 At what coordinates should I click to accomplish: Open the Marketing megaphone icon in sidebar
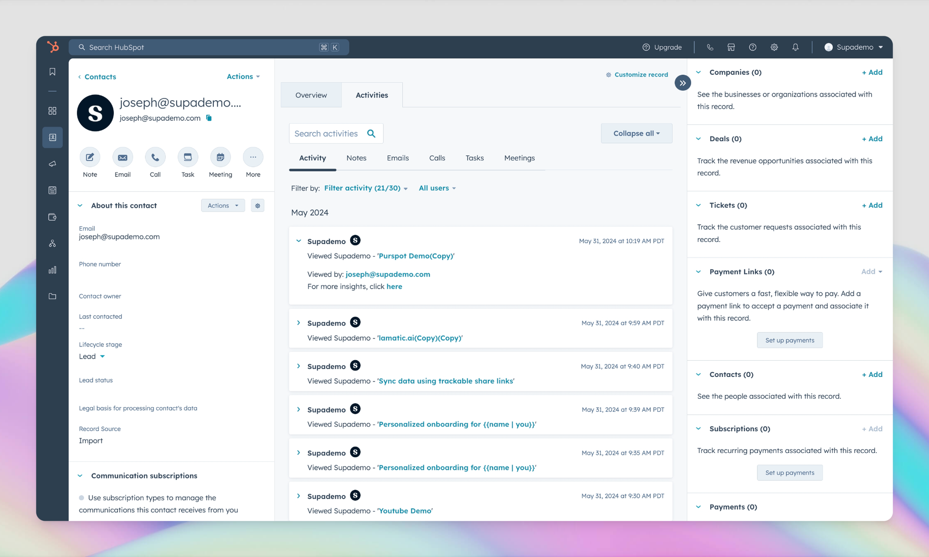pyautogui.click(x=52, y=164)
